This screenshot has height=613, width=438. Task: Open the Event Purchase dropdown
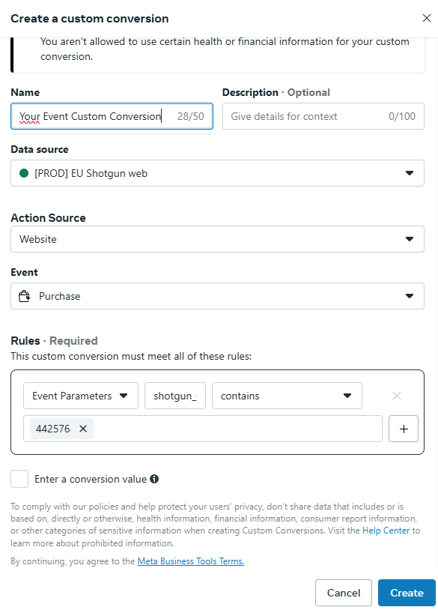coord(217,296)
